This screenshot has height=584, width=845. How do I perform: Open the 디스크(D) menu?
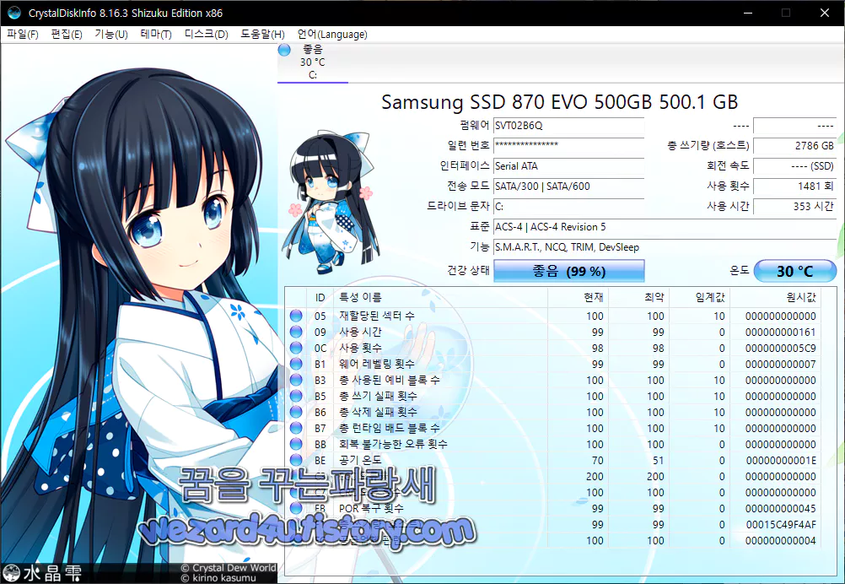point(206,35)
